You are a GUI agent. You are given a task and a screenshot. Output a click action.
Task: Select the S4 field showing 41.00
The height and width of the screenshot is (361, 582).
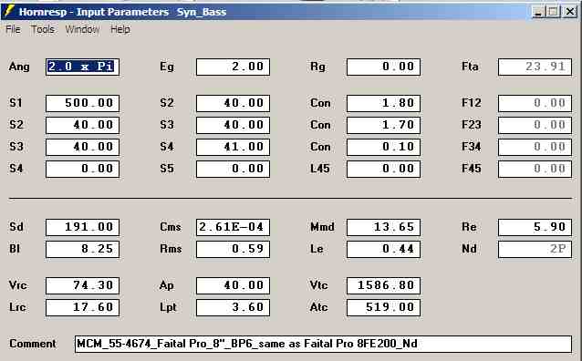click(234, 147)
